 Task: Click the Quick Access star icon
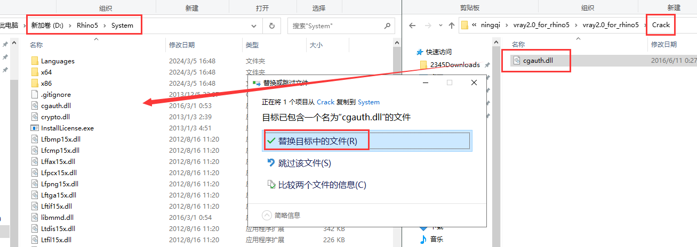coord(421,52)
